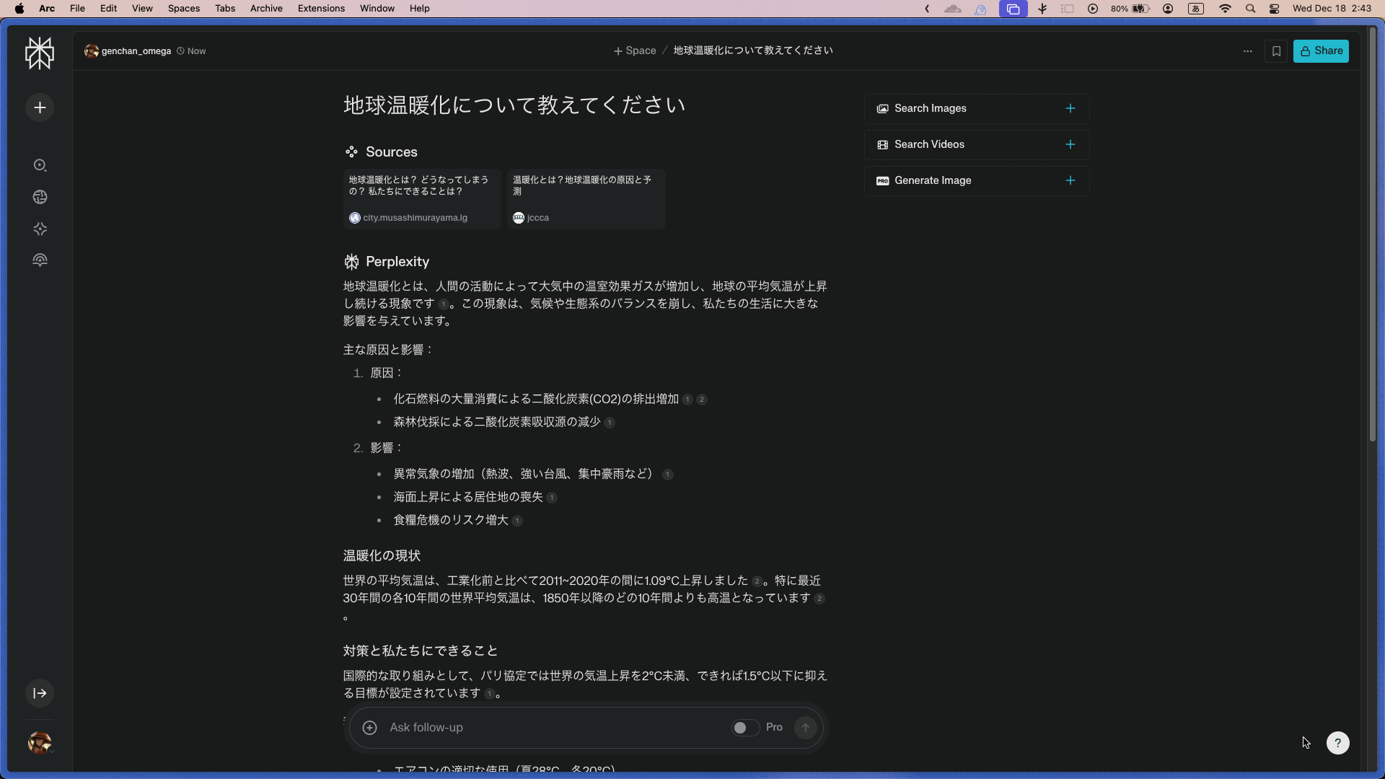This screenshot has height=779, width=1385.
Task: Open the Library icon at the sidebar bottom
Action: 40,260
